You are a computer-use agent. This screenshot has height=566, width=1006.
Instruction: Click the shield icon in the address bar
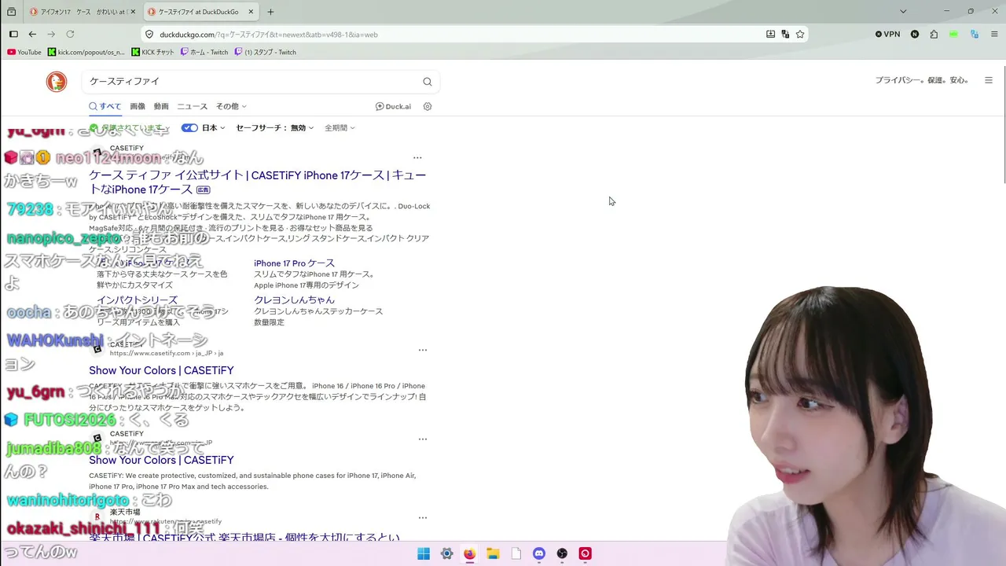click(x=149, y=35)
